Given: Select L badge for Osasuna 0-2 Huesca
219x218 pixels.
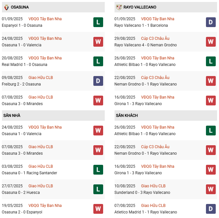Looking at the screenshot, I should 98,189.
